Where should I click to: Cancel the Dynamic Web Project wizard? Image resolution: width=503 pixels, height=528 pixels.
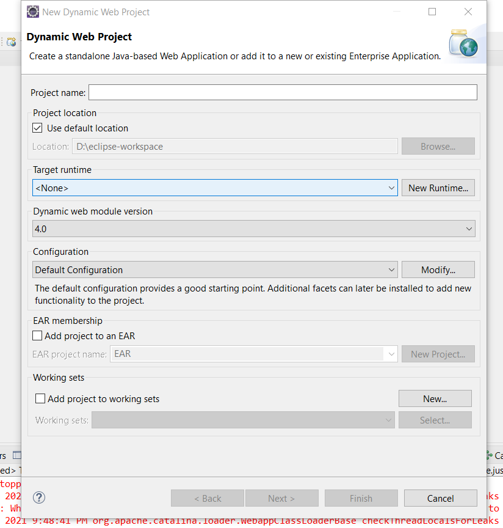pos(440,497)
